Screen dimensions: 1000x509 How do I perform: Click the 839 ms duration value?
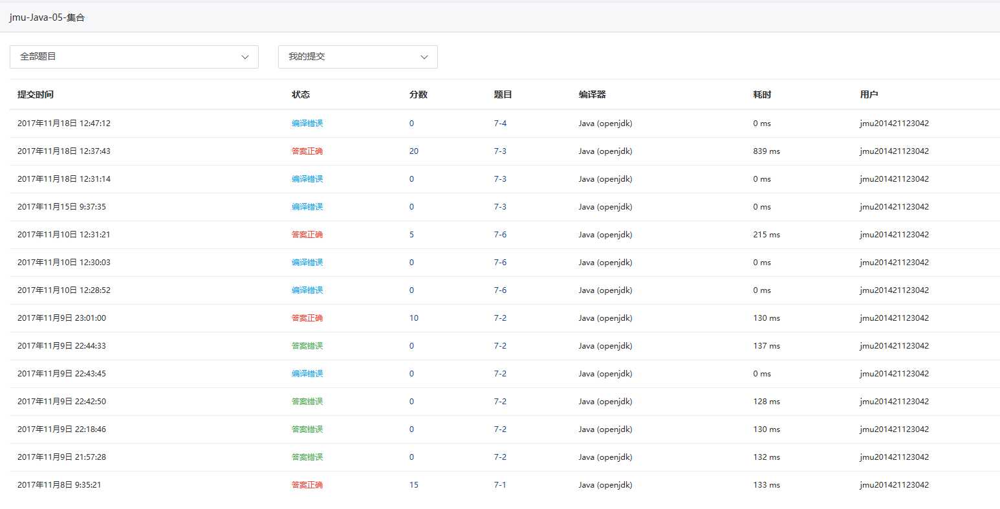click(766, 151)
